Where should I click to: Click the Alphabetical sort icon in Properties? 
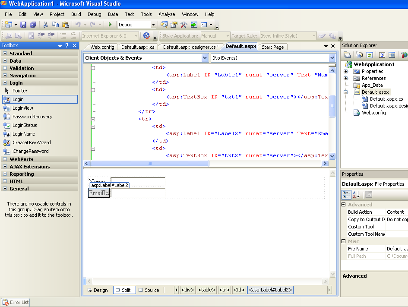[356, 195]
